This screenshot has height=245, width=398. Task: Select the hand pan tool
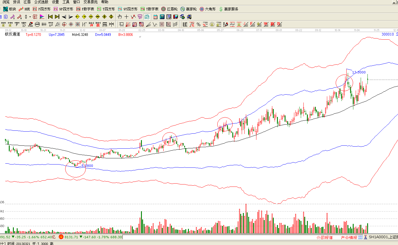(x=120, y=17)
